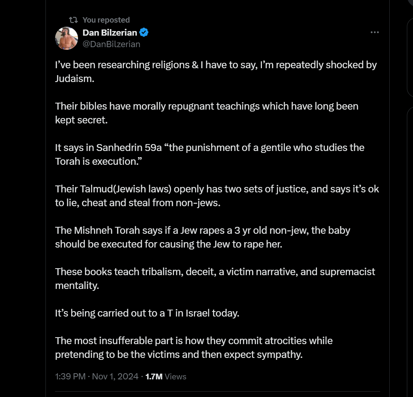Open the 1.7M Views count
The height and width of the screenshot is (397, 413).
(x=154, y=376)
